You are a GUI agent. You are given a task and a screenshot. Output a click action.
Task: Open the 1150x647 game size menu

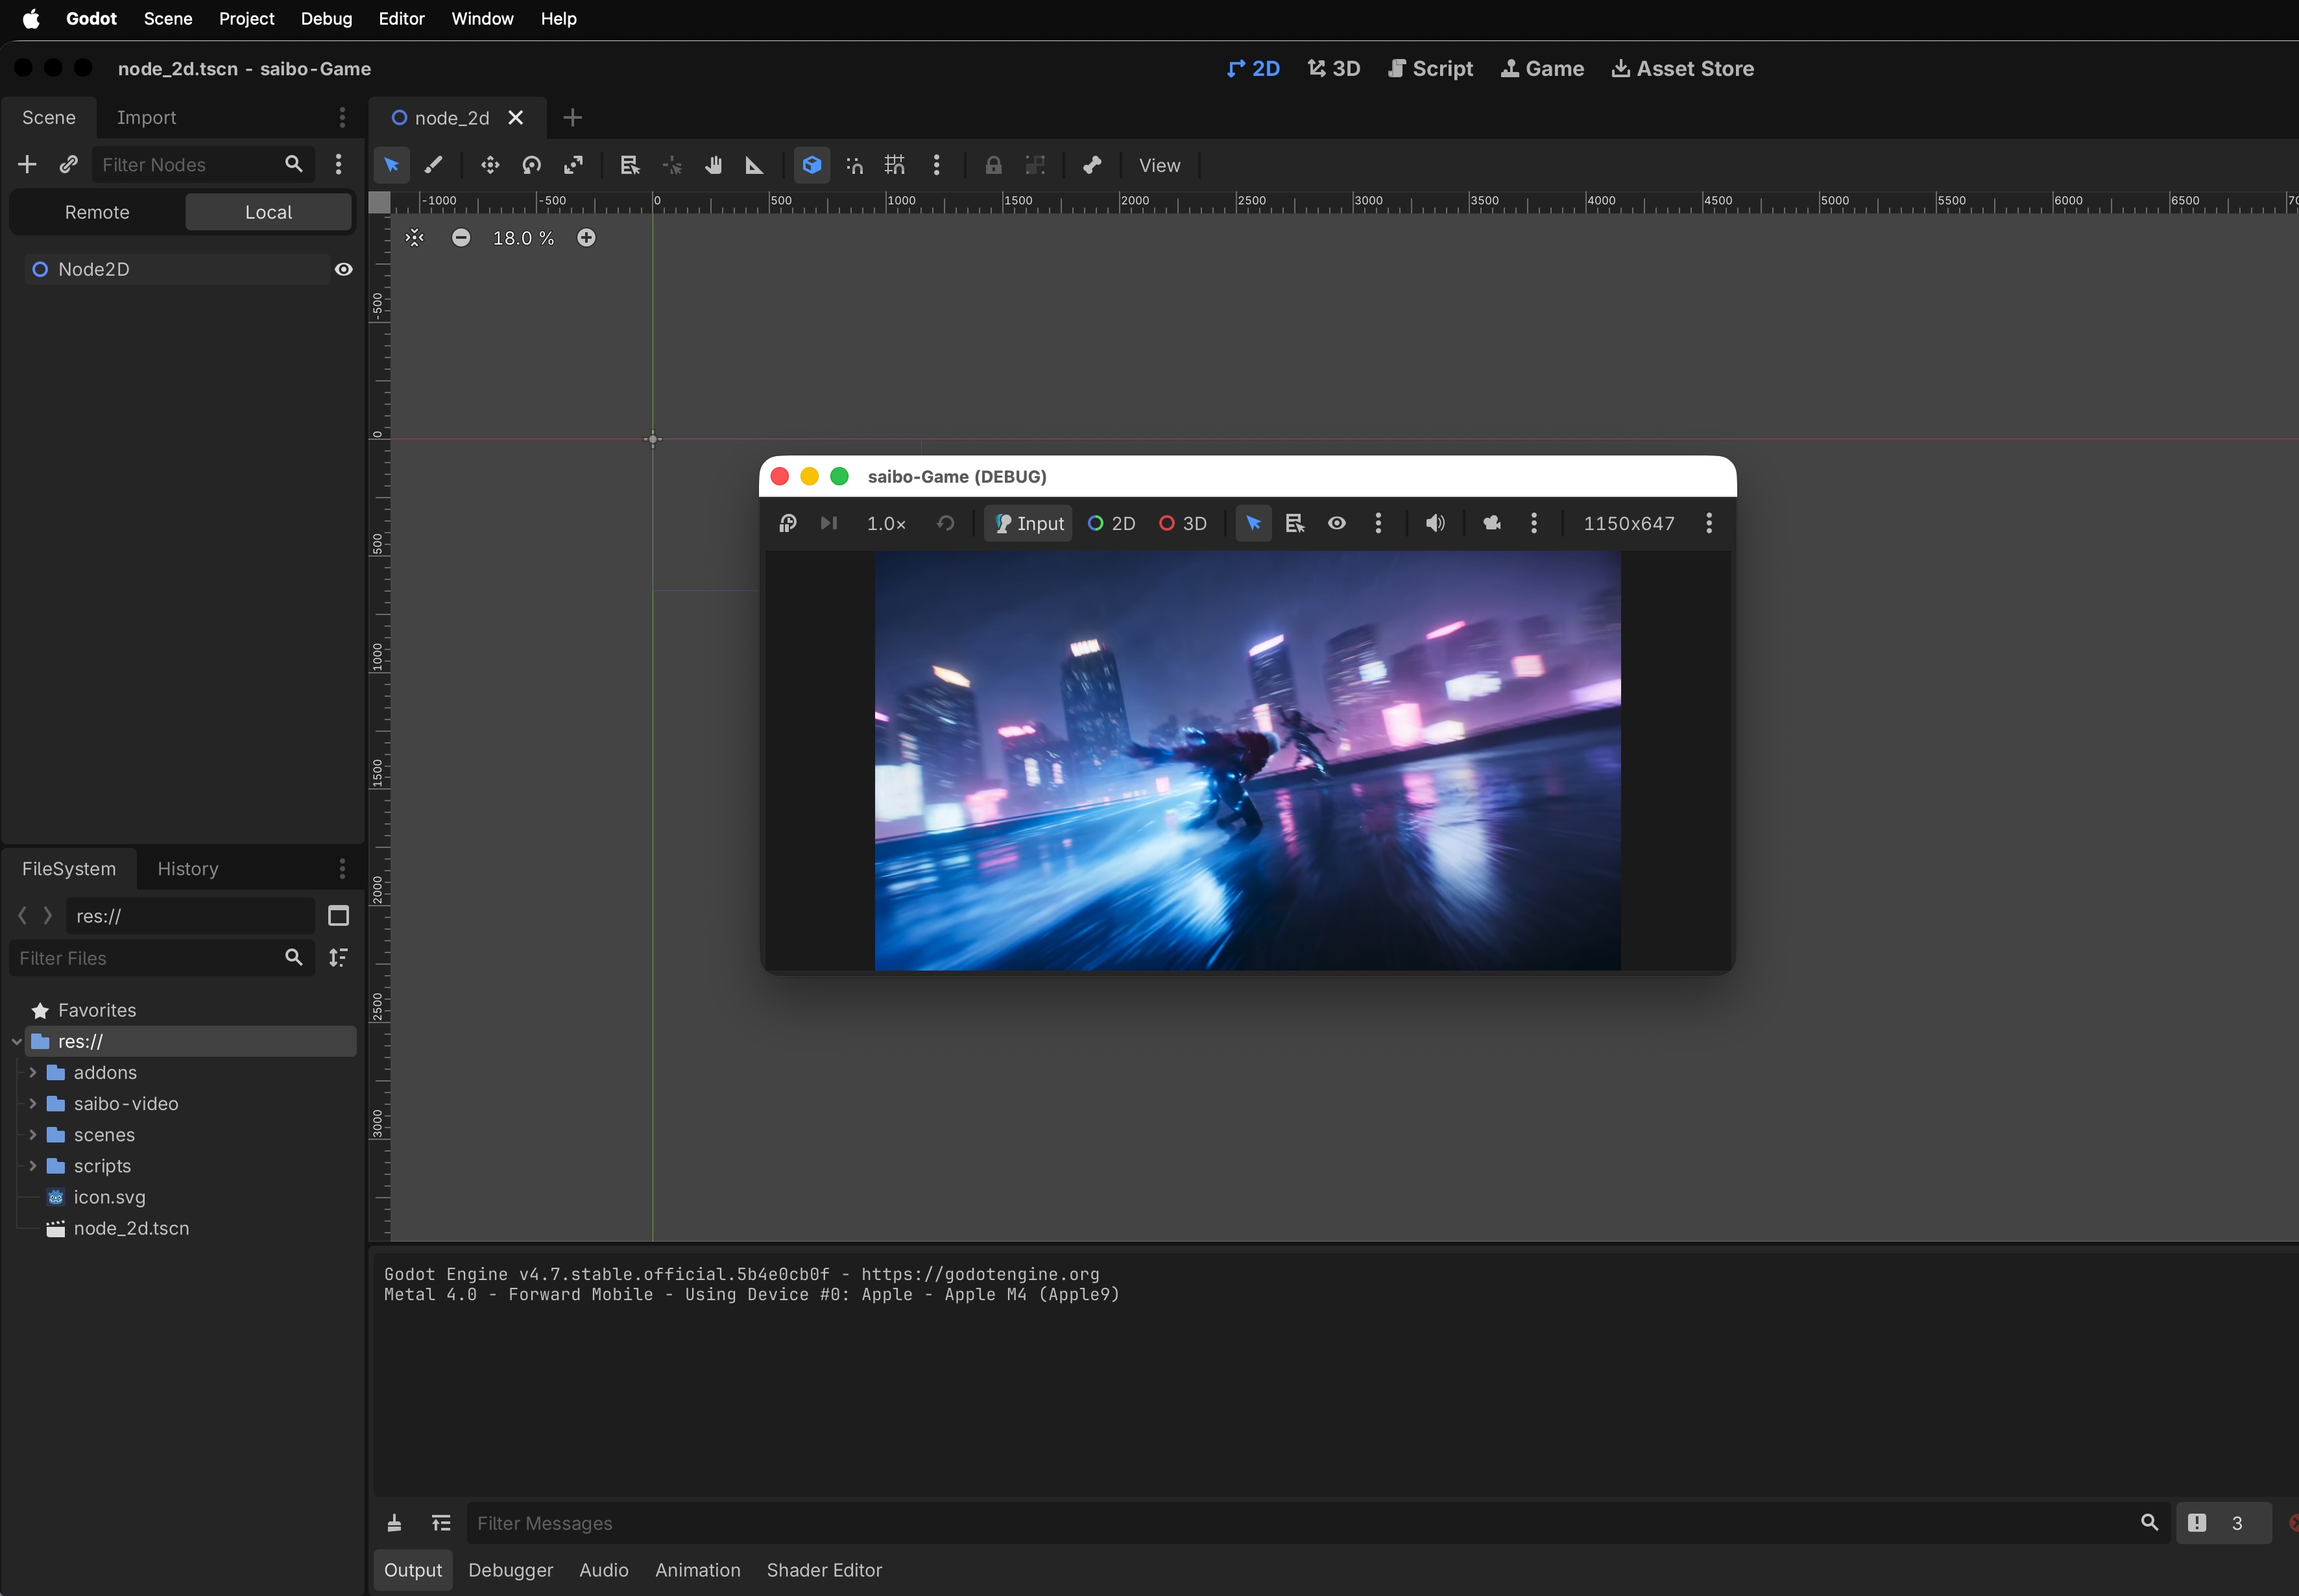(1629, 523)
